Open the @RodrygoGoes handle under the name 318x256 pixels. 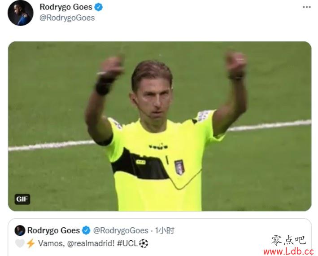point(67,18)
